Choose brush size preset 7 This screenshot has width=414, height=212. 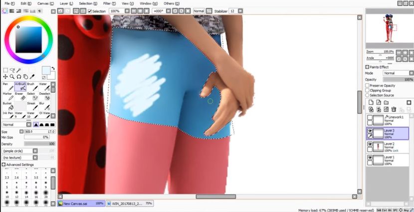click(26, 184)
